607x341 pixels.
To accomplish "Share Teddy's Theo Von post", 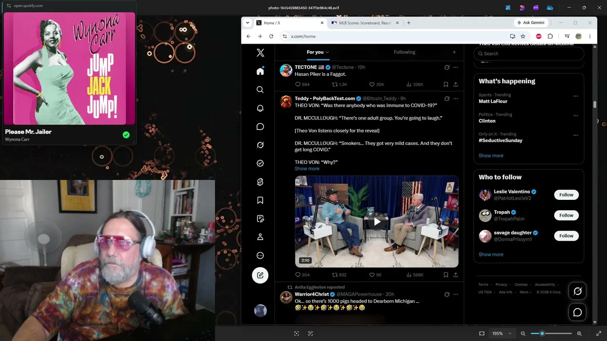I will click(x=455, y=275).
